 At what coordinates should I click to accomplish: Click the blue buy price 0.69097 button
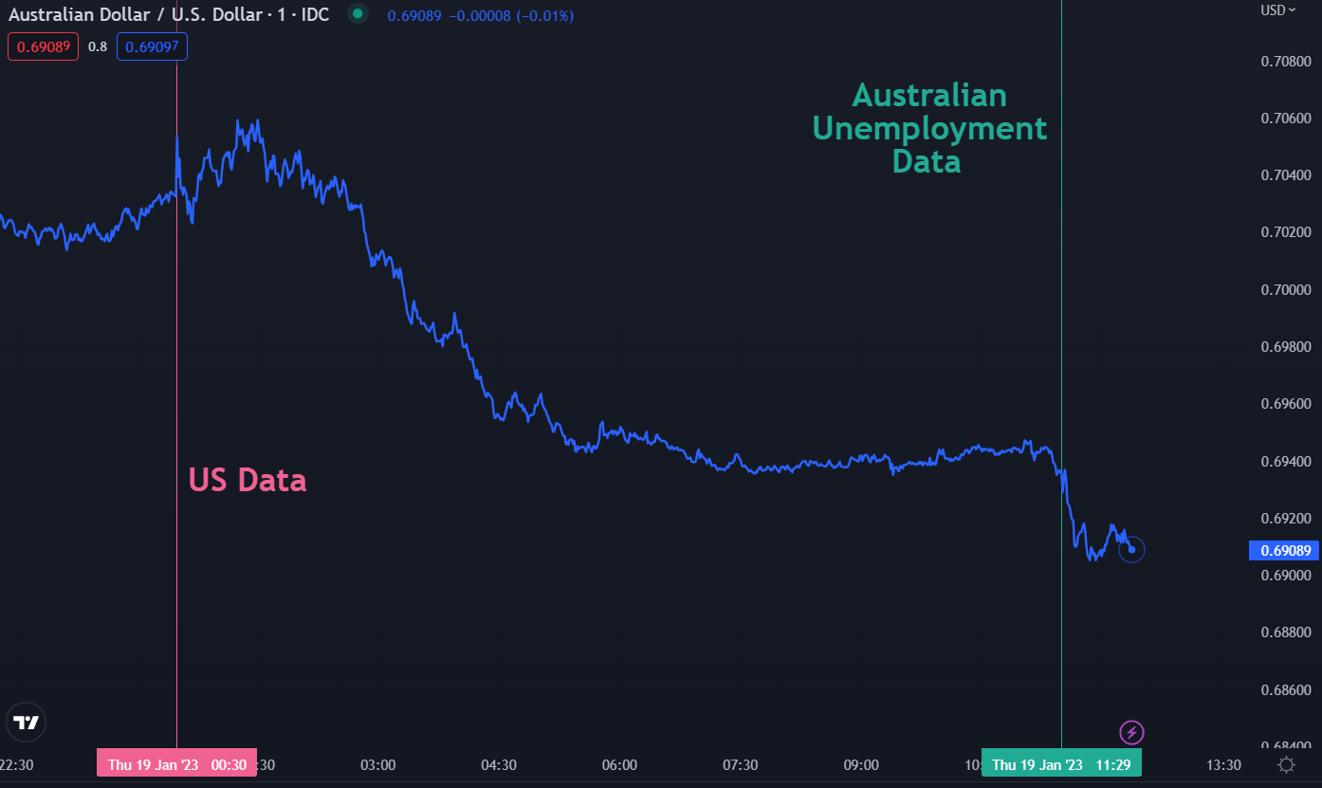[152, 46]
